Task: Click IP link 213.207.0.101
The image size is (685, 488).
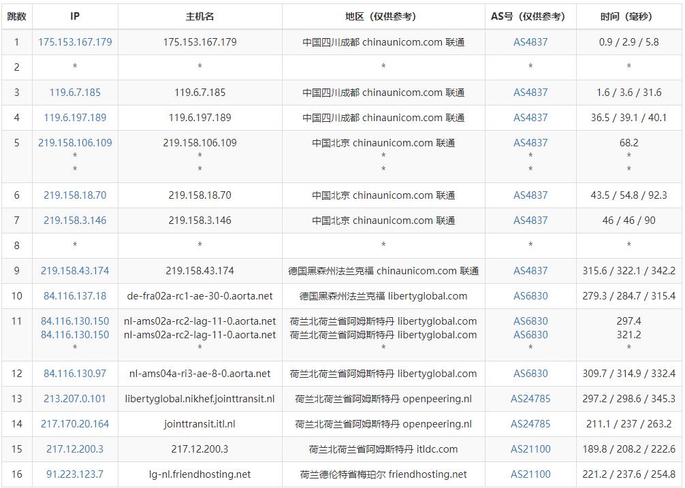Action: tap(75, 399)
